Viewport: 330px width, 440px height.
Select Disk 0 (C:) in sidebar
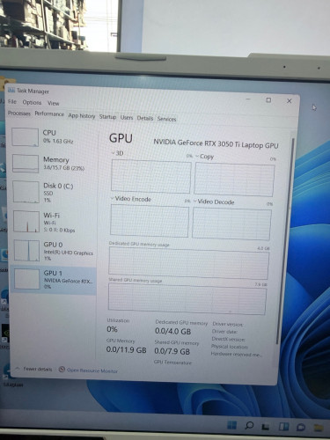click(x=55, y=192)
